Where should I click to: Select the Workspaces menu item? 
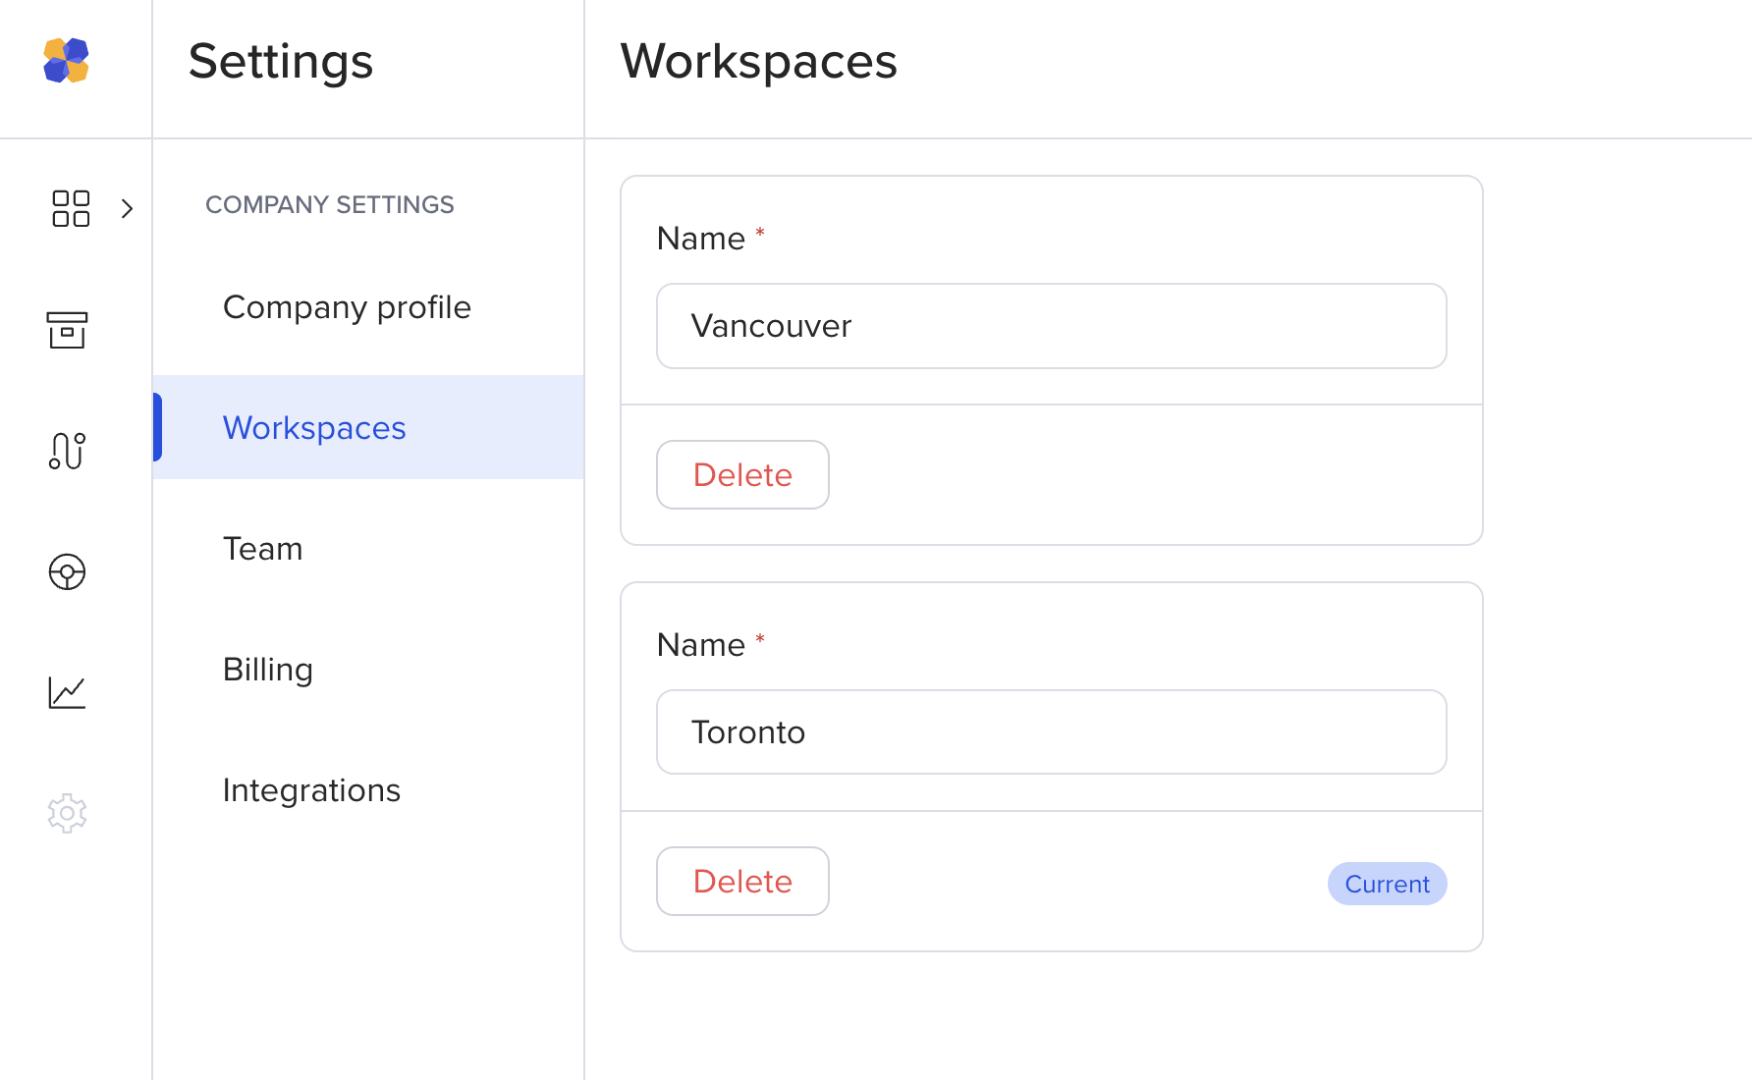[x=314, y=428]
